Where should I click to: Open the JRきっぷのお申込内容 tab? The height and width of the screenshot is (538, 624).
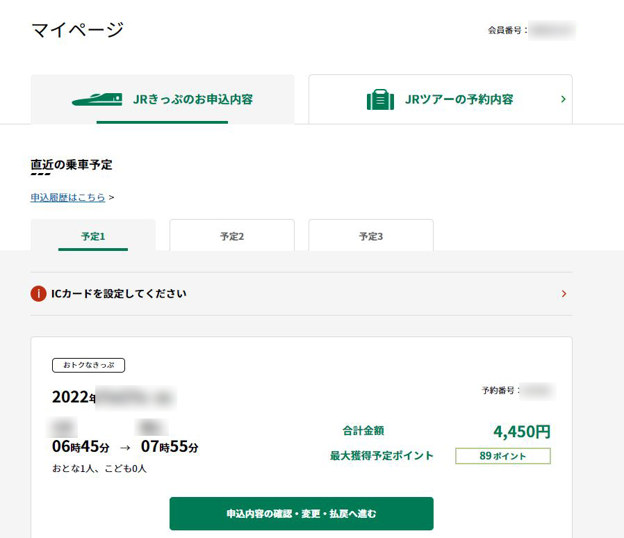coord(163,99)
